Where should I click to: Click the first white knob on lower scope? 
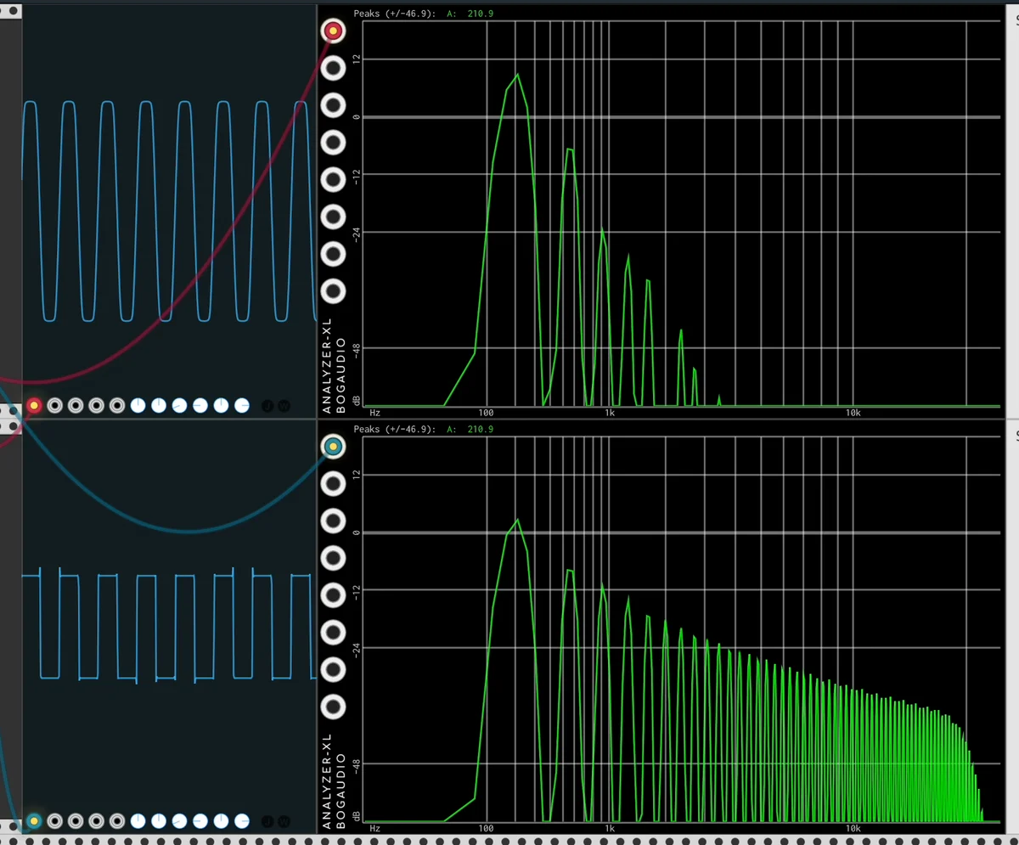pos(138,820)
